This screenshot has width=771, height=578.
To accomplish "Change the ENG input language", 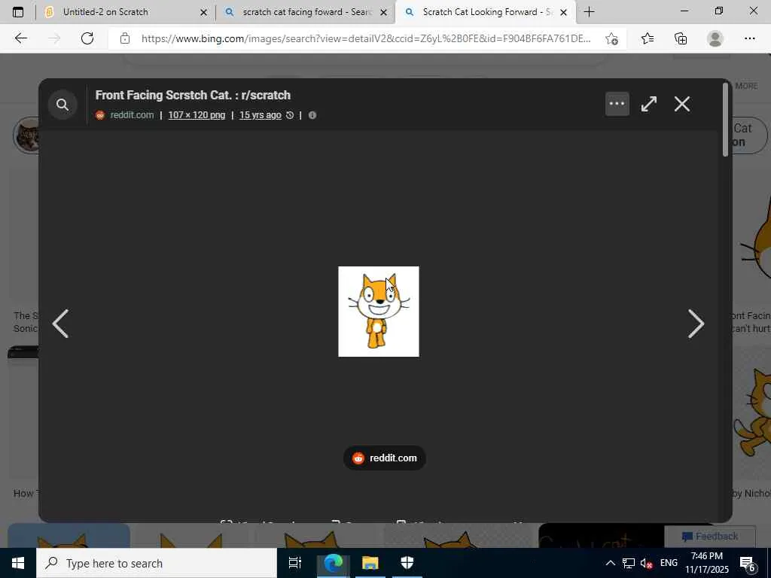I will pyautogui.click(x=669, y=563).
